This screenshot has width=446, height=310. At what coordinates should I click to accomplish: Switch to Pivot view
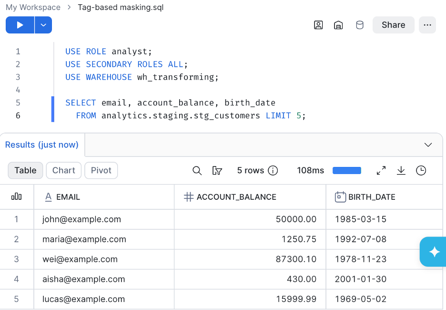point(101,170)
